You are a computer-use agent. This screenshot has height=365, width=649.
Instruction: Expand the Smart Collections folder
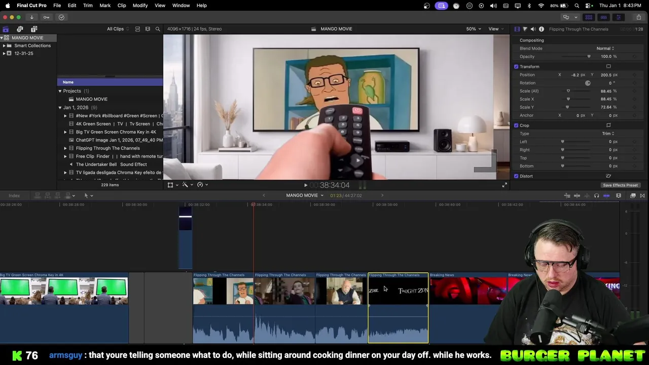point(4,46)
